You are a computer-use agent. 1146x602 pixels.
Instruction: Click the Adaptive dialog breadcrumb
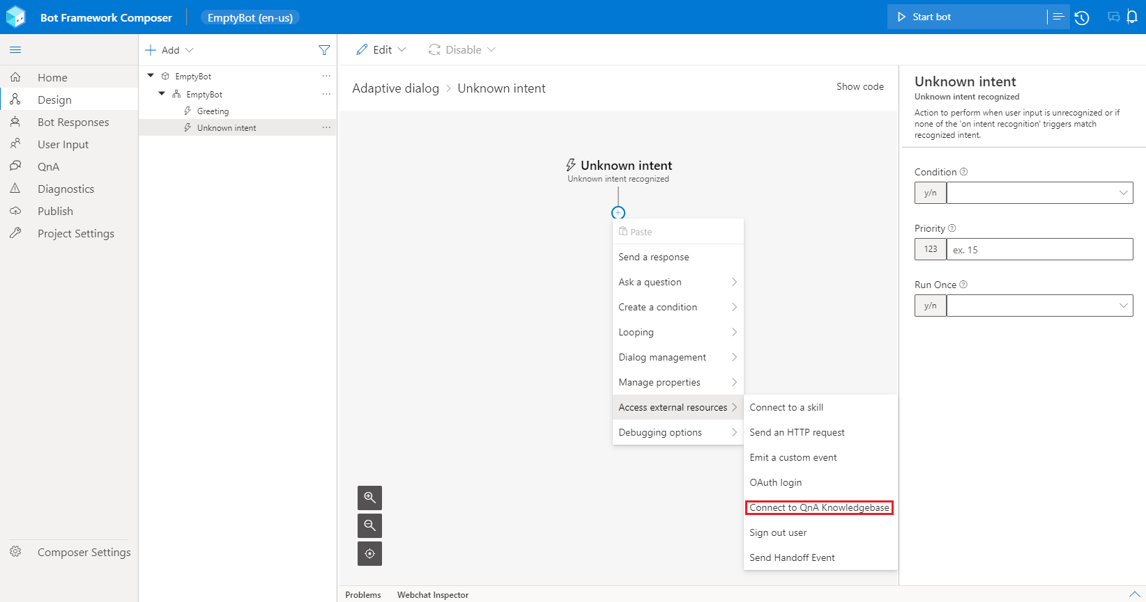pyautogui.click(x=395, y=88)
